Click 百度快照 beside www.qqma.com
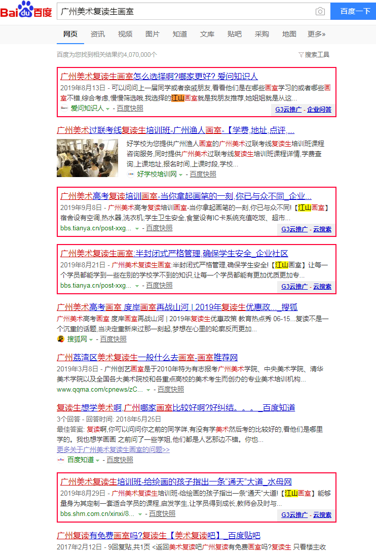The height and width of the screenshot is (553, 376). [x=171, y=389]
